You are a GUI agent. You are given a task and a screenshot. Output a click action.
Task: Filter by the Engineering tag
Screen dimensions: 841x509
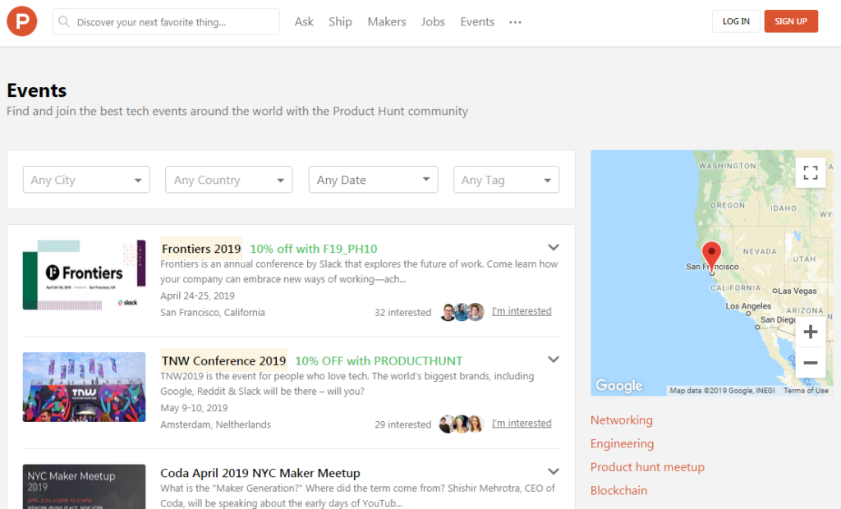[623, 443]
